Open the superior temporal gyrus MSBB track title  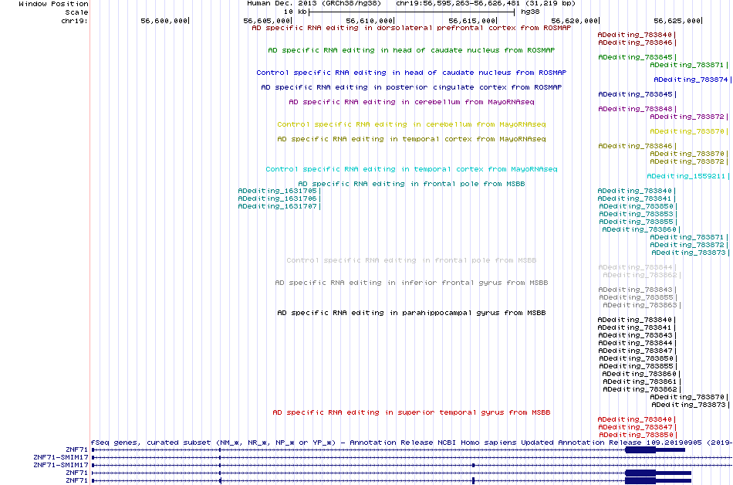[x=411, y=412]
